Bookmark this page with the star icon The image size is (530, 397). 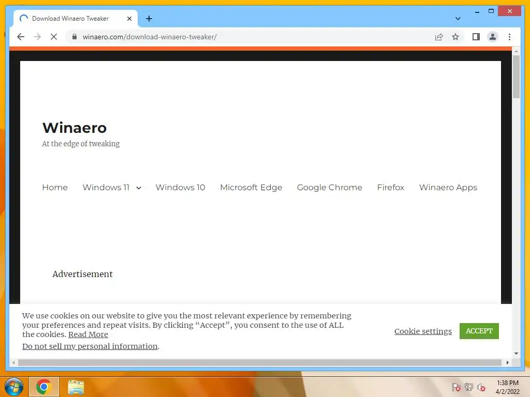(455, 37)
